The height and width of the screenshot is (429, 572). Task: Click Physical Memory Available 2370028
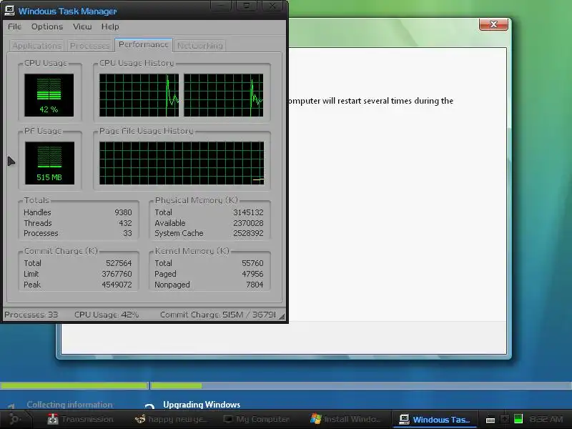pos(248,223)
